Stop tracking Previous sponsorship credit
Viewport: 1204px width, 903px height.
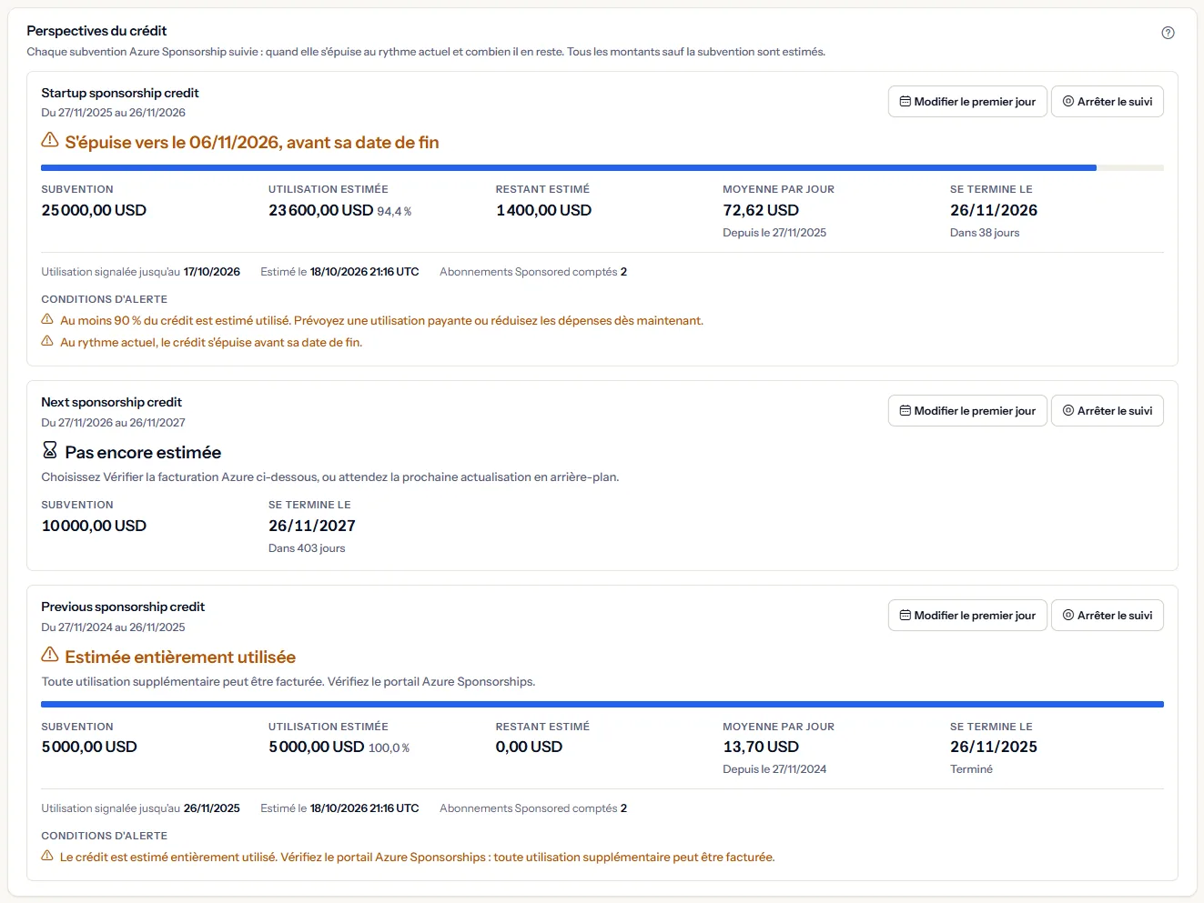1108,616
